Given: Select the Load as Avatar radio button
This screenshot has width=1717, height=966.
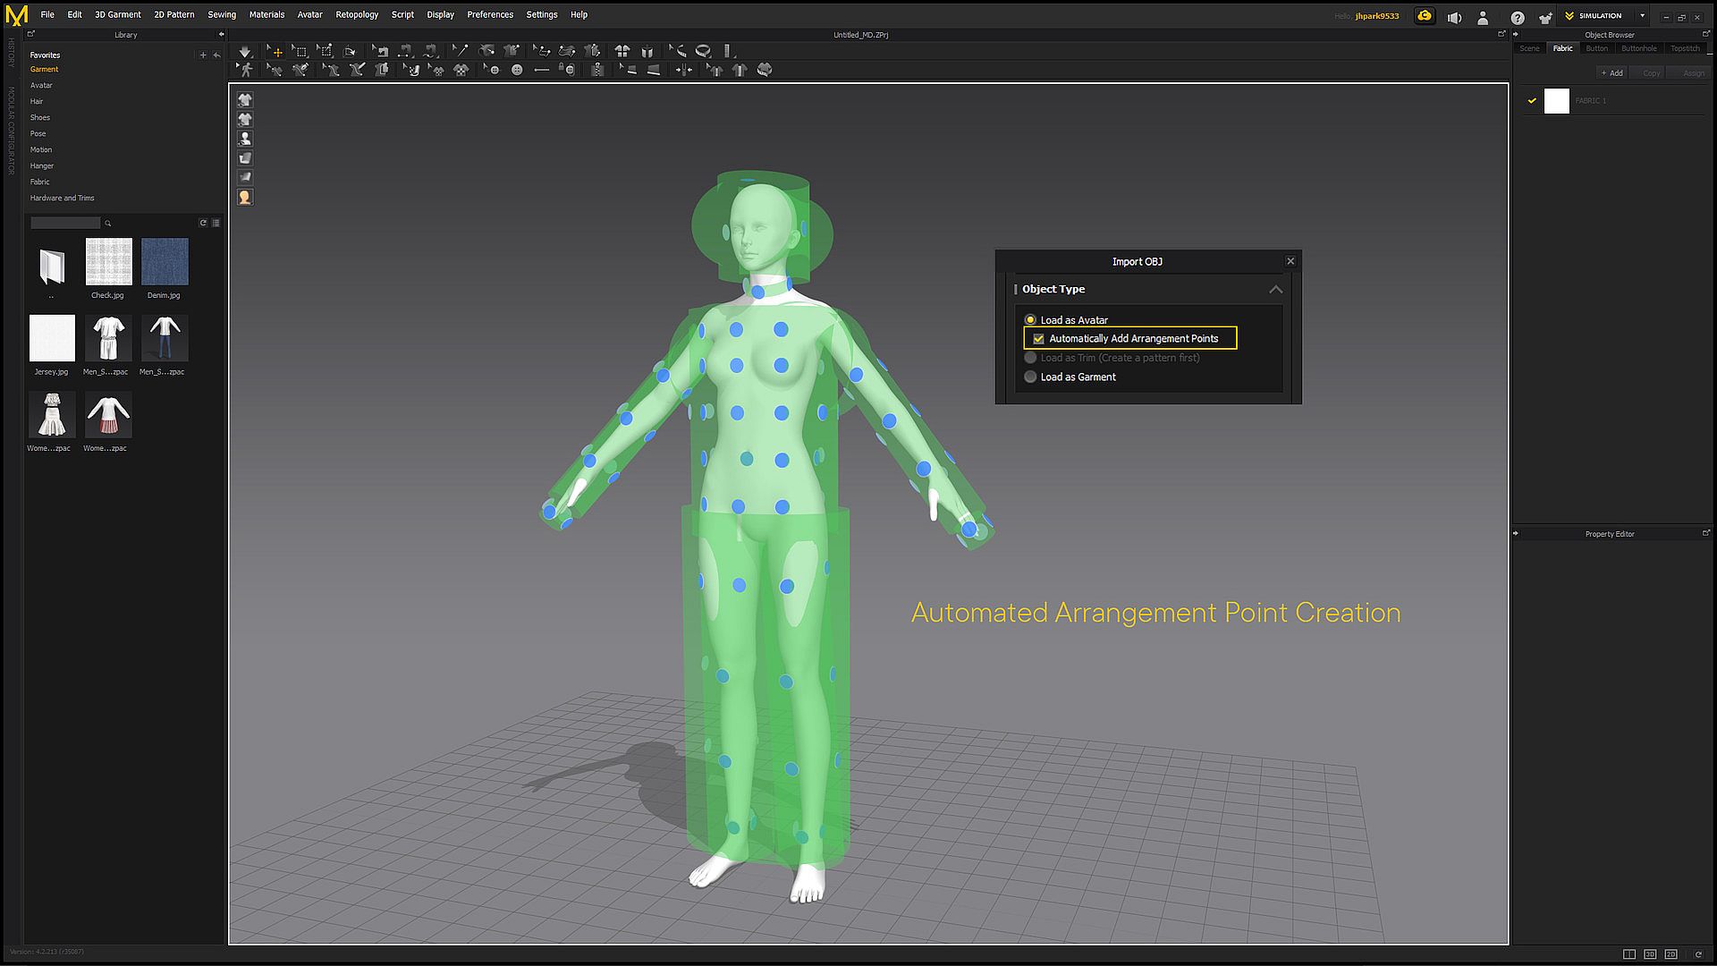Looking at the screenshot, I should click(x=1030, y=320).
